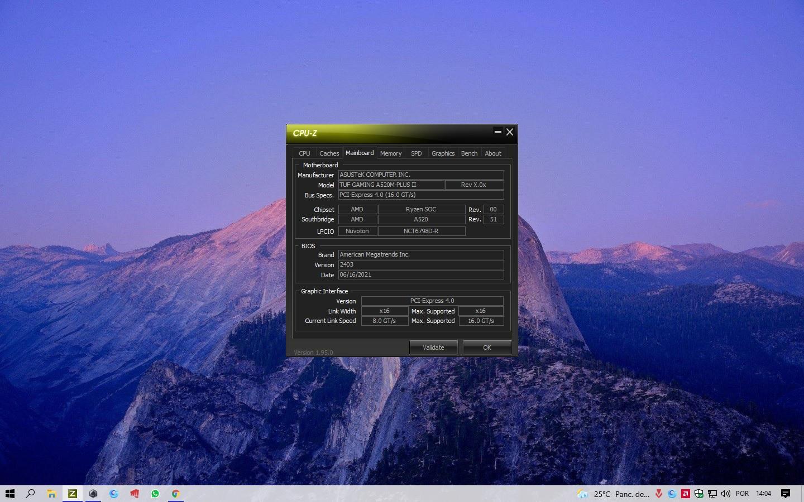Close the CPU-Z window

pyautogui.click(x=510, y=132)
